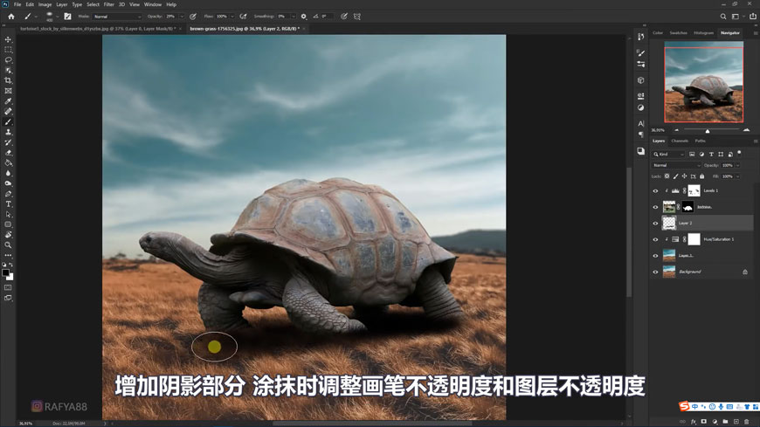Open smoothing options gear icon

(x=304, y=17)
